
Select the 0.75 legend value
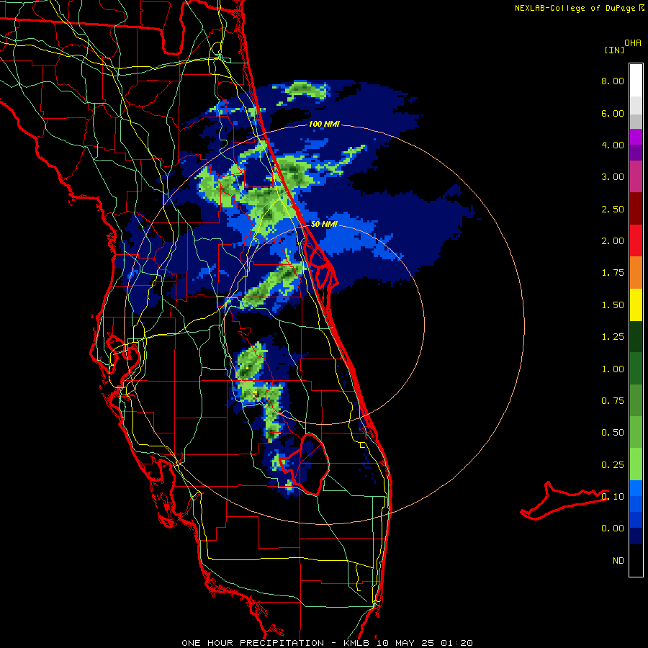pos(613,401)
